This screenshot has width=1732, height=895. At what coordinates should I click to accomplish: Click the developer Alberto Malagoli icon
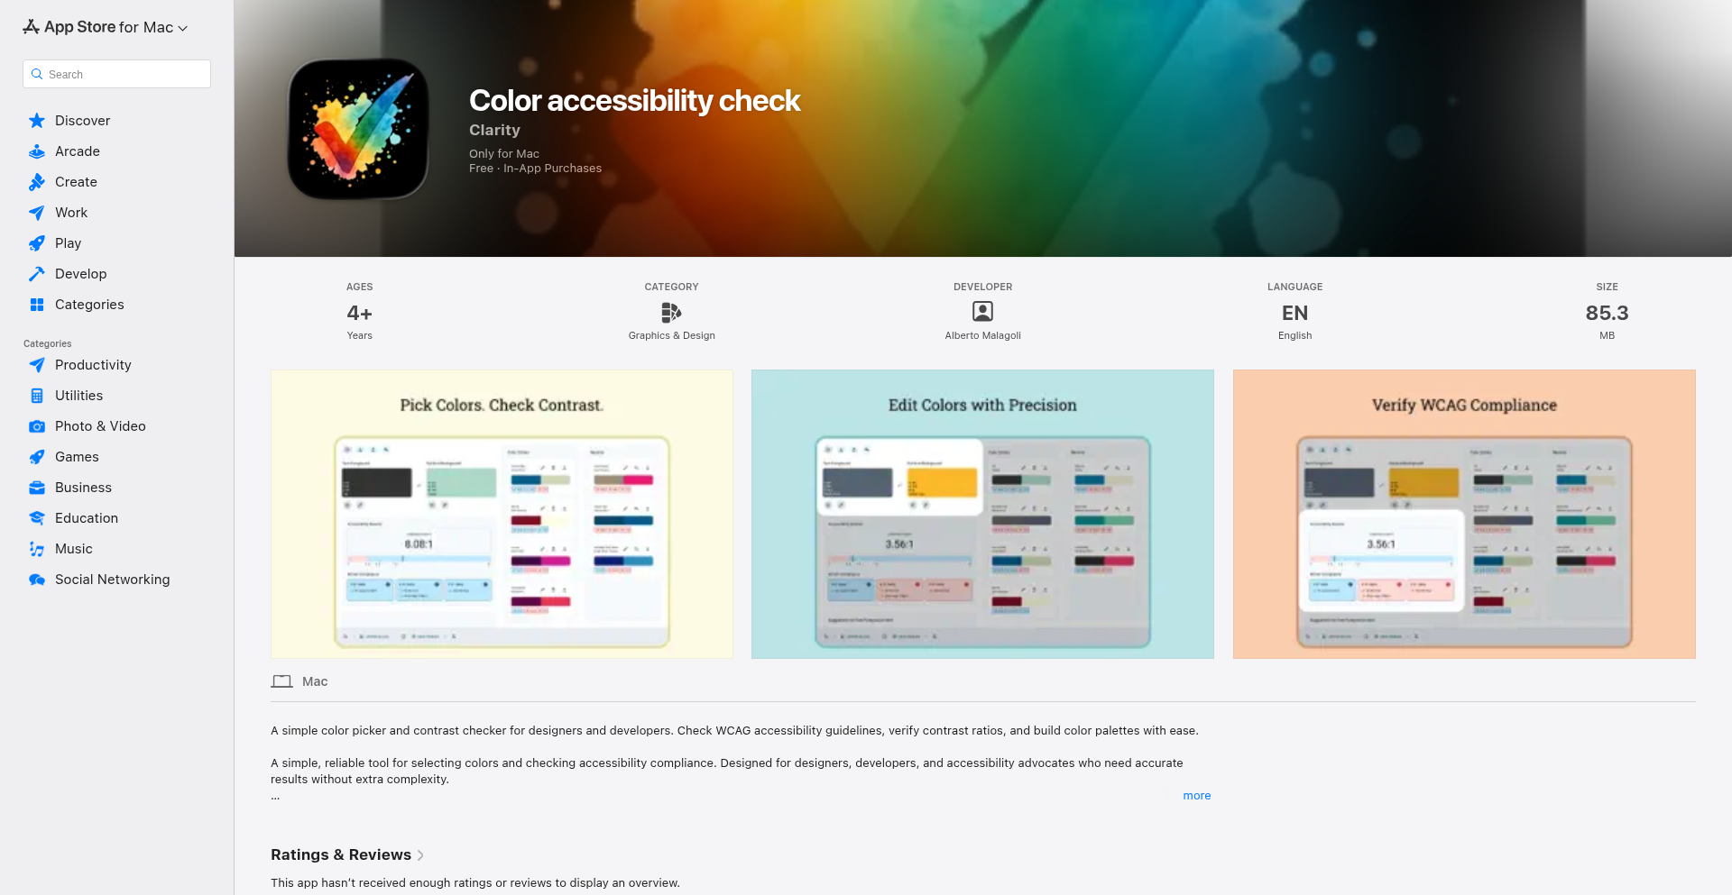coord(982,312)
